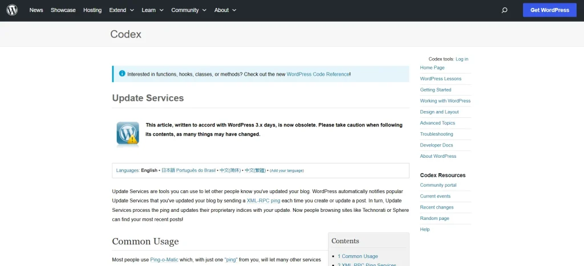Click the Add your language link
The height and width of the screenshot is (266, 584).
287,171
